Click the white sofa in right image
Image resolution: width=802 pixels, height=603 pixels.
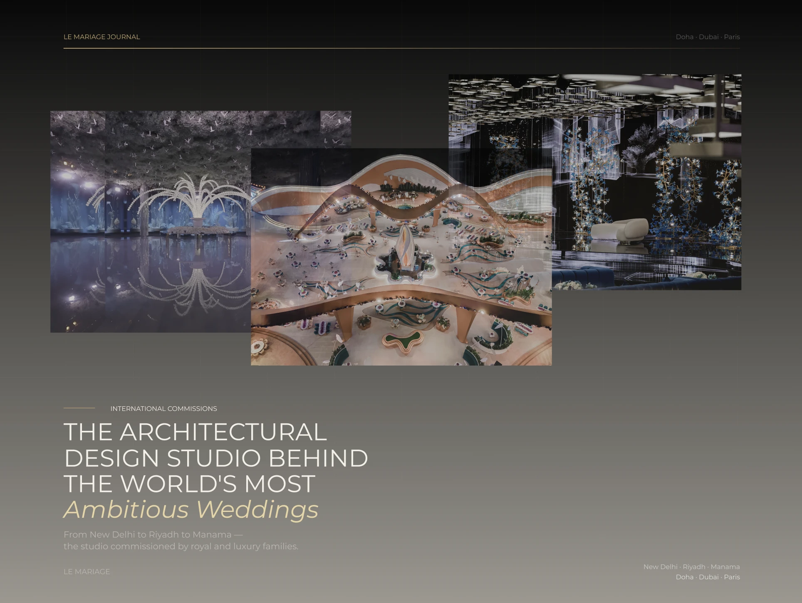click(x=619, y=229)
